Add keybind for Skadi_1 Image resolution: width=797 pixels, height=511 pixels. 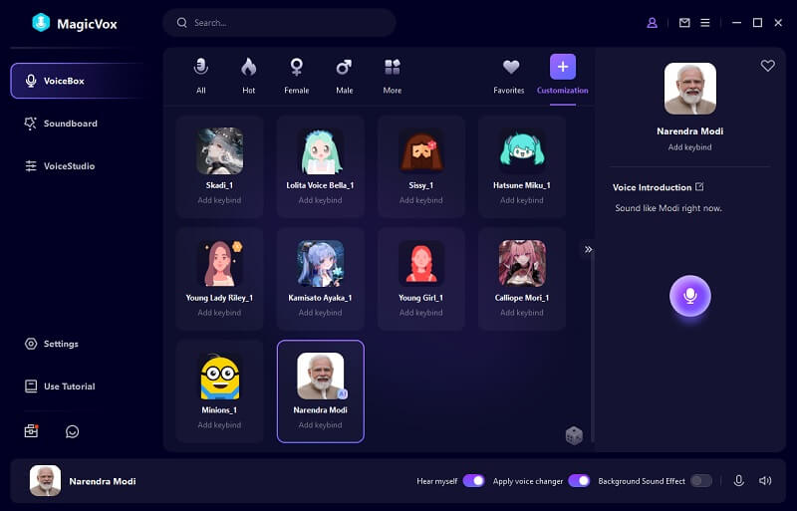pyautogui.click(x=219, y=200)
